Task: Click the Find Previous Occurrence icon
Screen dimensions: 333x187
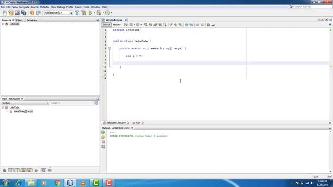Action: (x=150, y=25)
